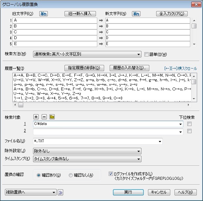Open help with ヘルプ button
The image size is (203, 201).
click(x=186, y=192)
